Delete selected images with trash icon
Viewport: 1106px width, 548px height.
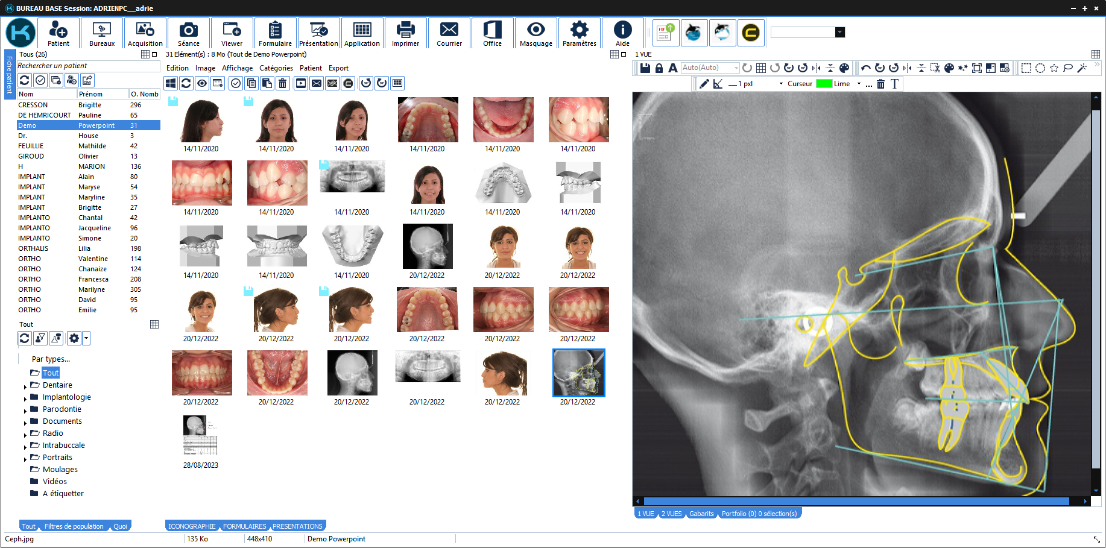[x=282, y=83]
